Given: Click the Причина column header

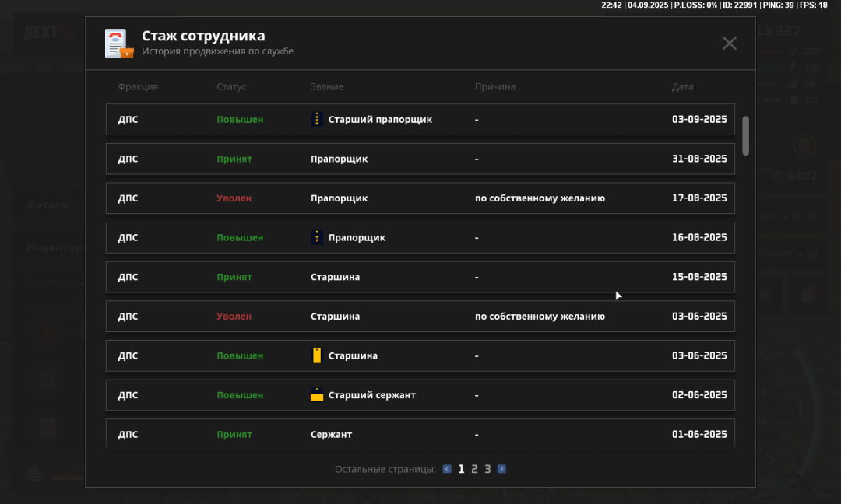Looking at the screenshot, I should coord(495,87).
